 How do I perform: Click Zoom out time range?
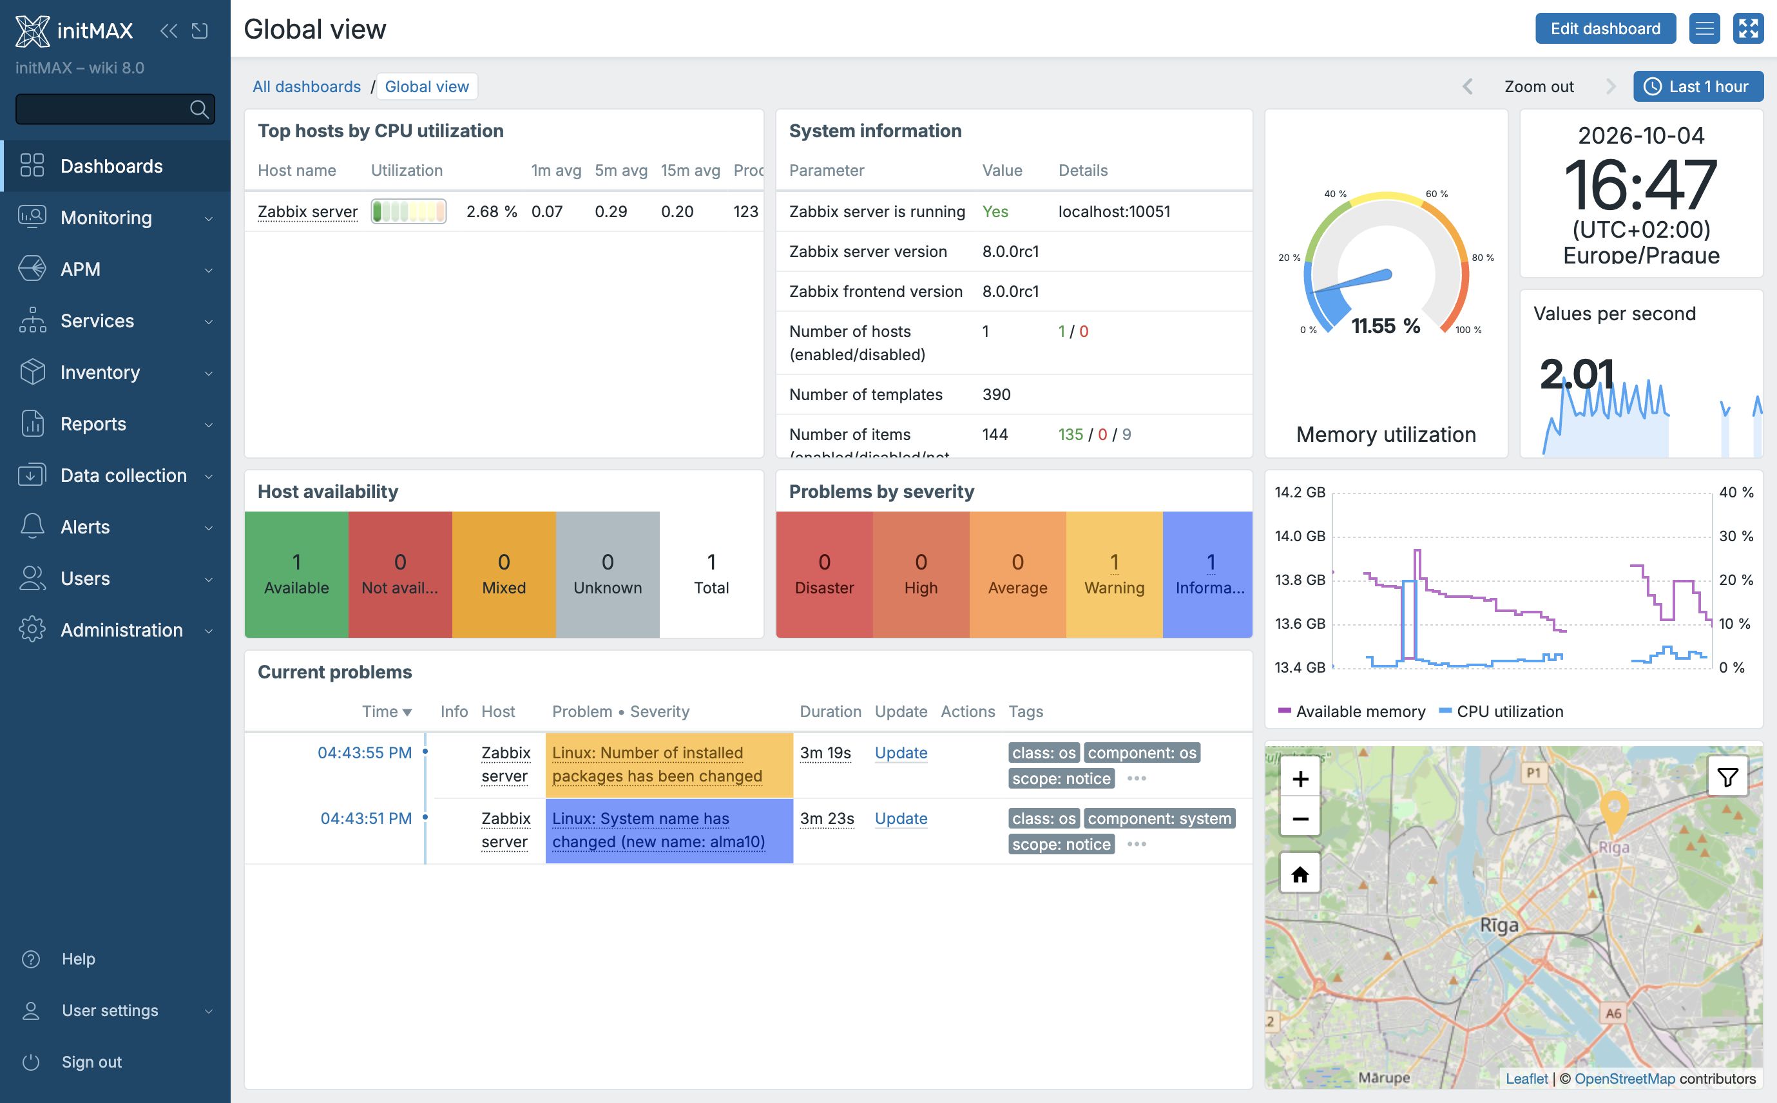coord(1539,86)
